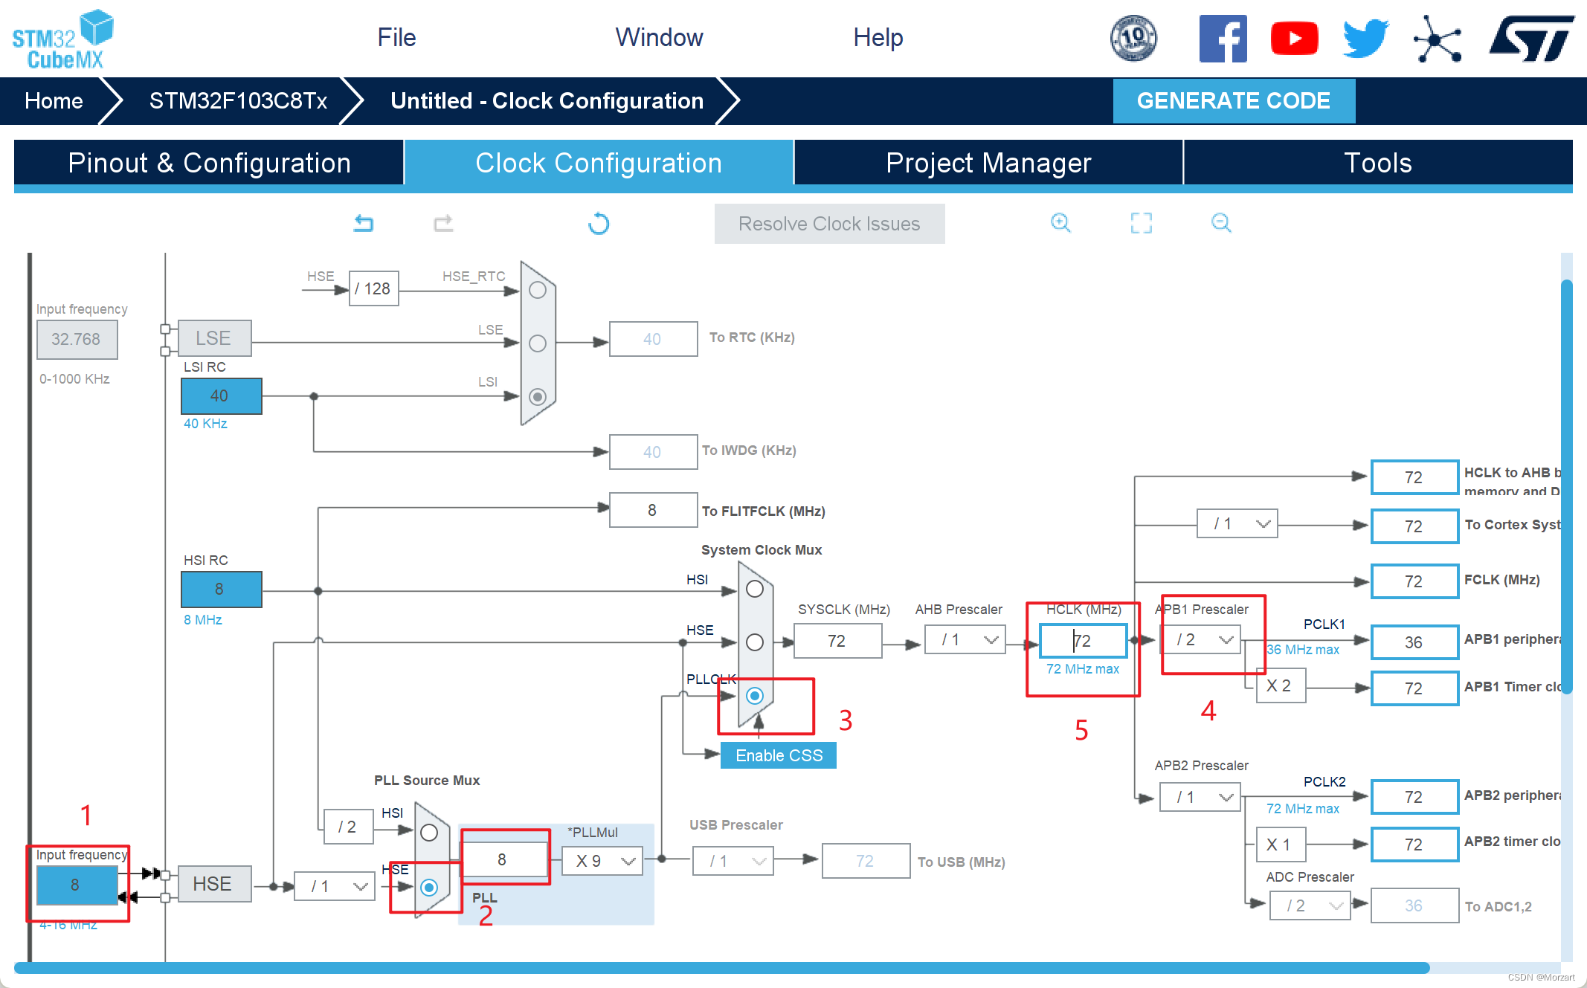Open the APB2 Prescaler dropdown

tap(1201, 798)
